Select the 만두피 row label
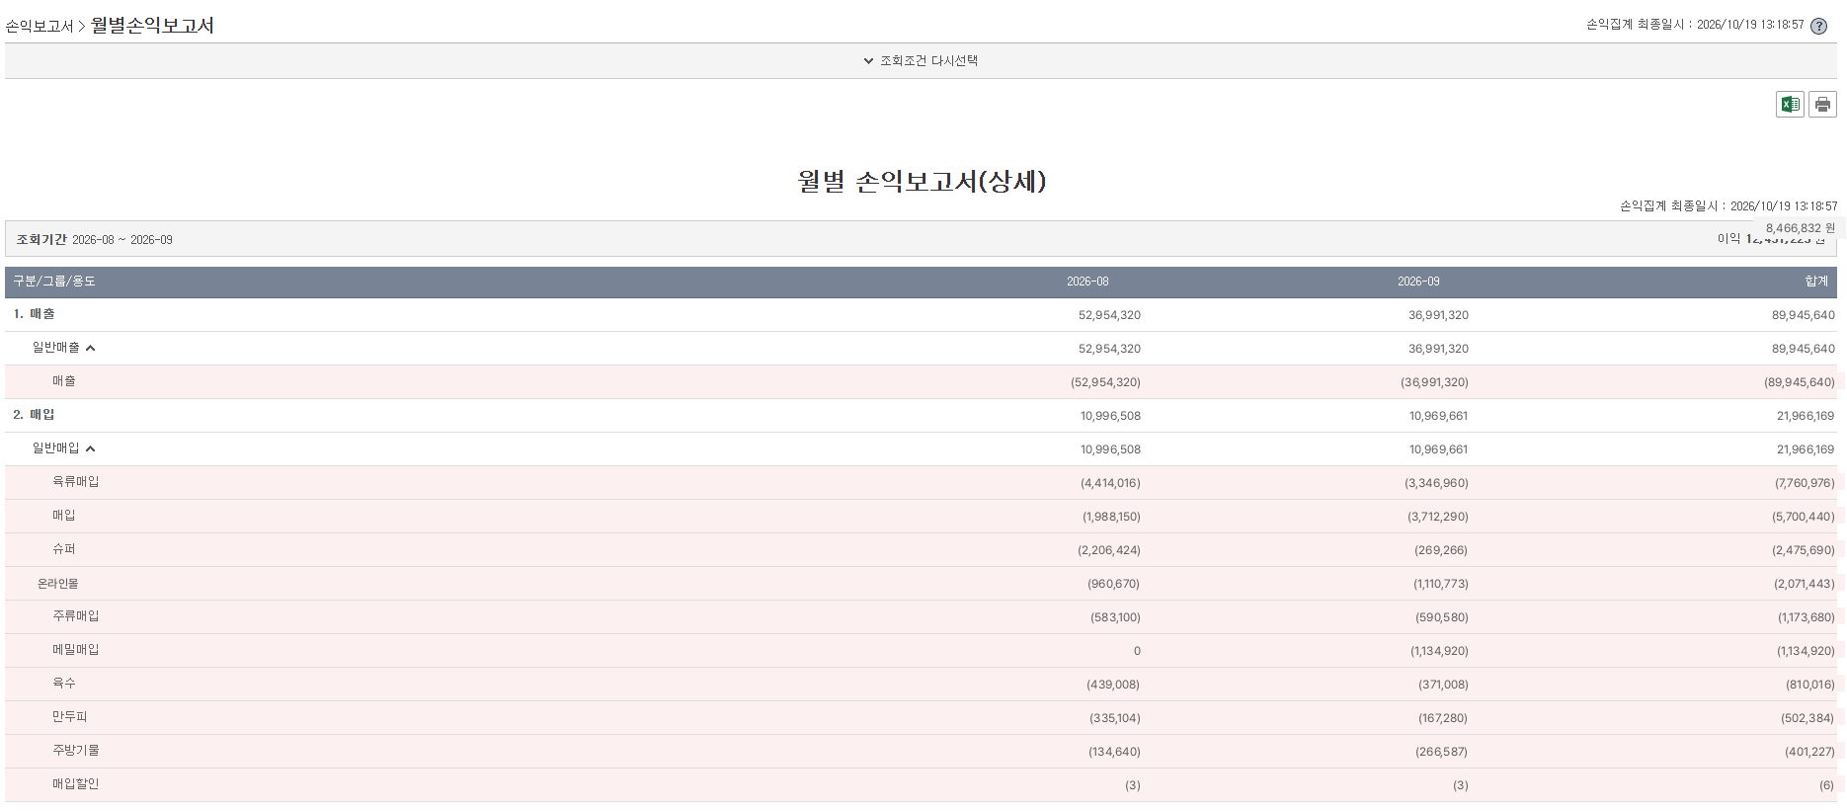 click(70, 717)
